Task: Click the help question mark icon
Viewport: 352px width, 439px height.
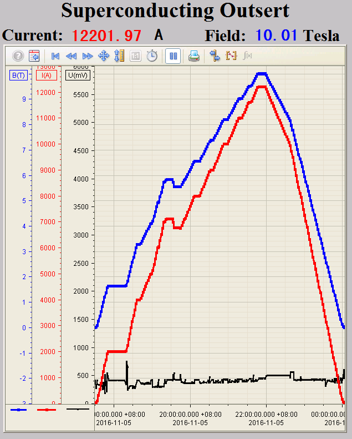Action: [18, 56]
